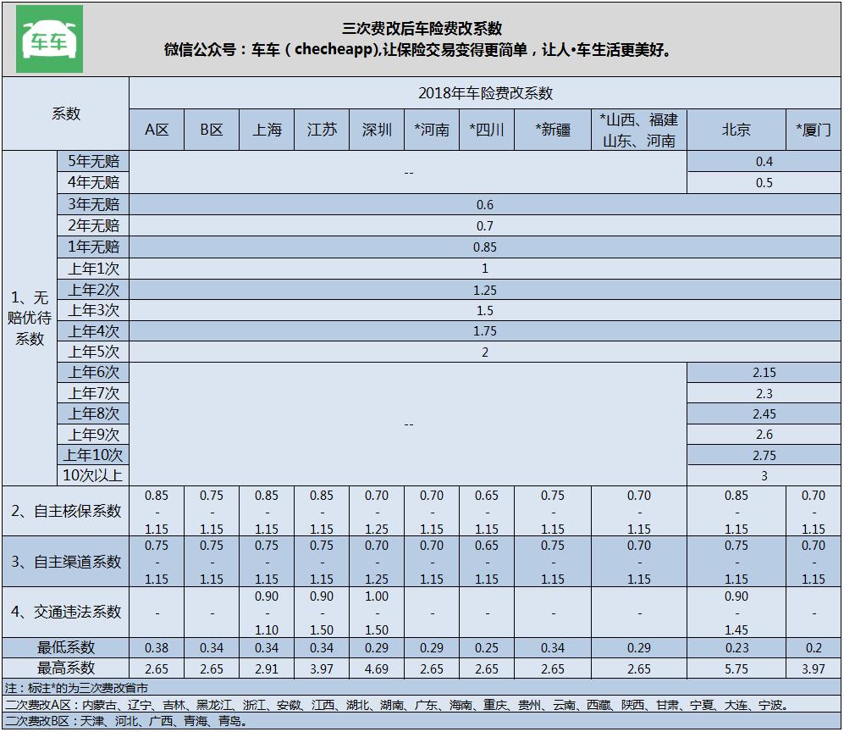844x732 pixels.
Task: Click the 车车 logo icon
Action: coord(48,36)
